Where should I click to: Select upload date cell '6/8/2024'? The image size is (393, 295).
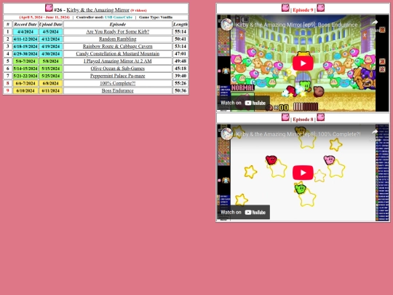click(51, 83)
